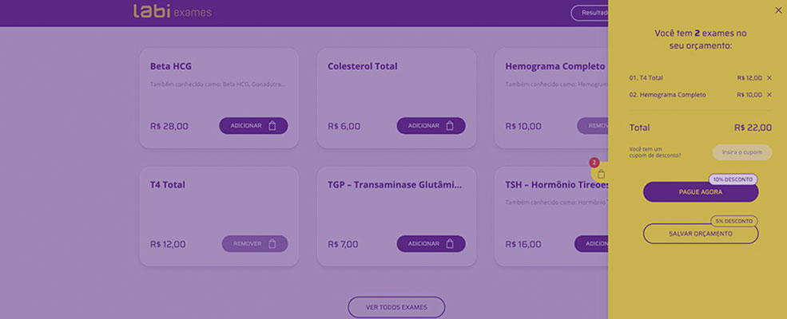This screenshot has width=787, height=319.
Task: Add Colesterol Total exam to budget
Action: point(431,126)
